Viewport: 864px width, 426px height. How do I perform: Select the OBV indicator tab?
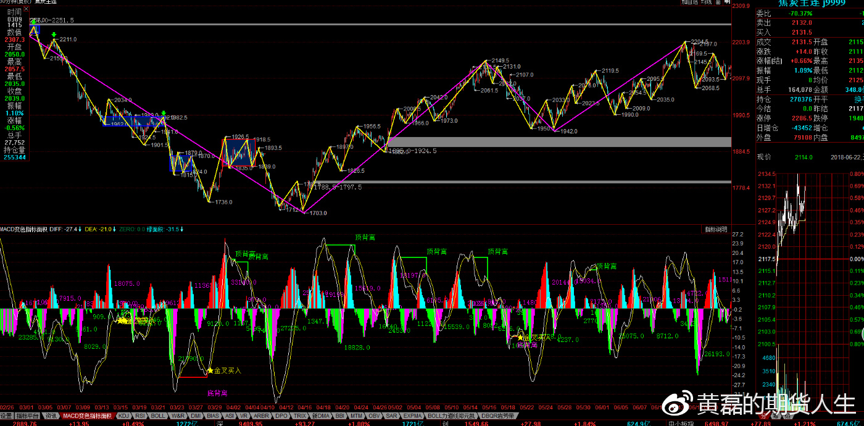click(373, 416)
